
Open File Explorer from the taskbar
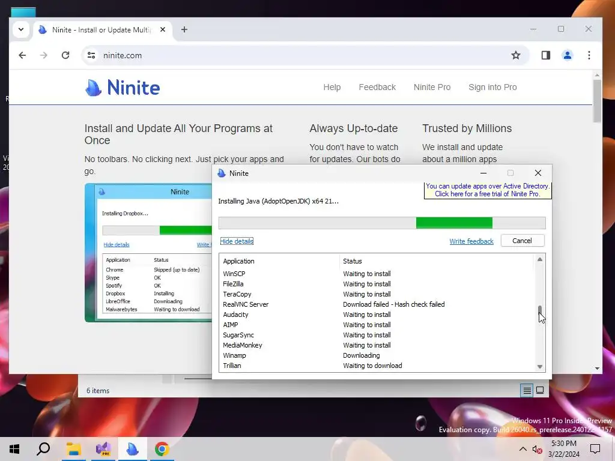pos(73,449)
